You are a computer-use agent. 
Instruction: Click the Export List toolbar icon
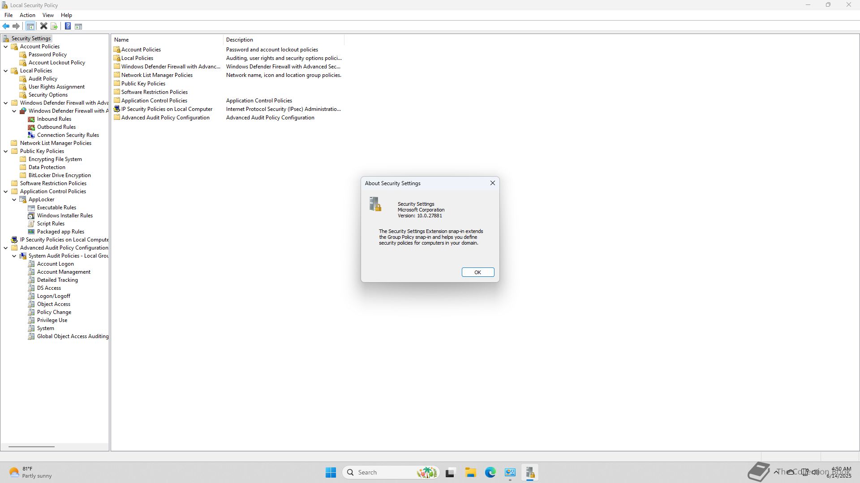click(54, 26)
